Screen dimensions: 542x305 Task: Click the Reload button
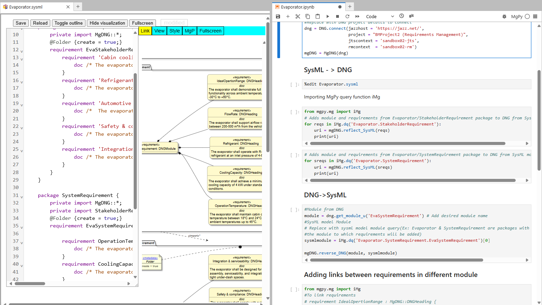tap(40, 23)
